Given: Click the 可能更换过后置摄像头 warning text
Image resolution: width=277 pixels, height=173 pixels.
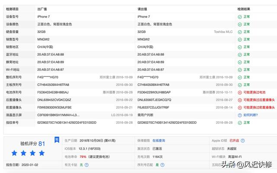Looking at the screenshot, I should click(x=259, y=100).
